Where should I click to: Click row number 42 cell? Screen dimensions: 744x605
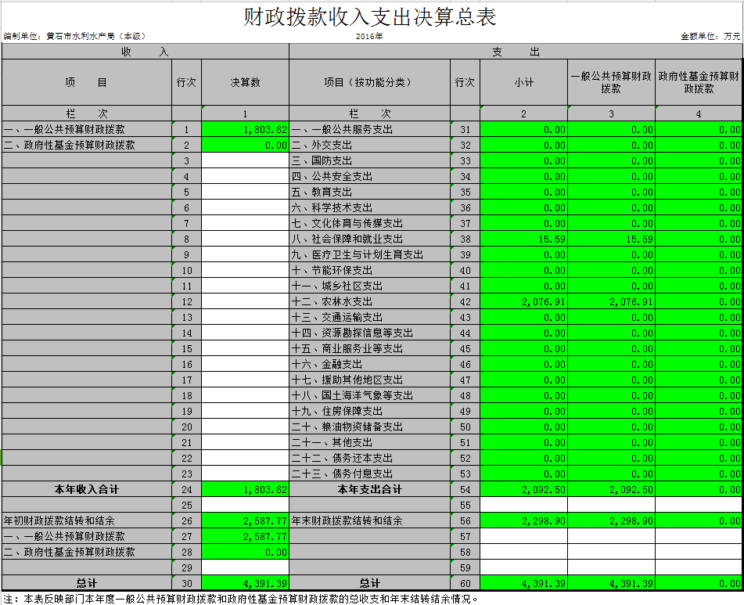[x=465, y=302]
